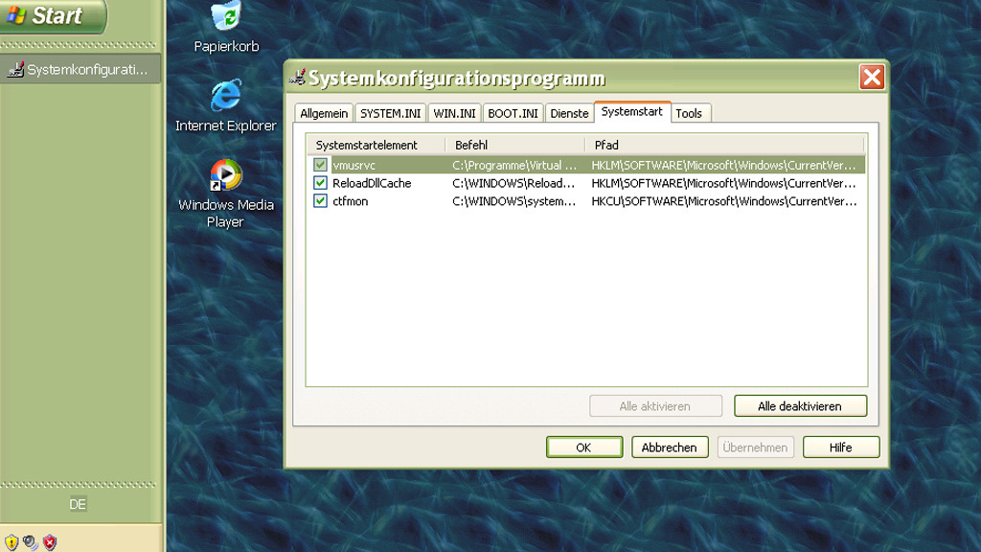
Task: Select the vmusrvc row name
Action: [x=354, y=165]
